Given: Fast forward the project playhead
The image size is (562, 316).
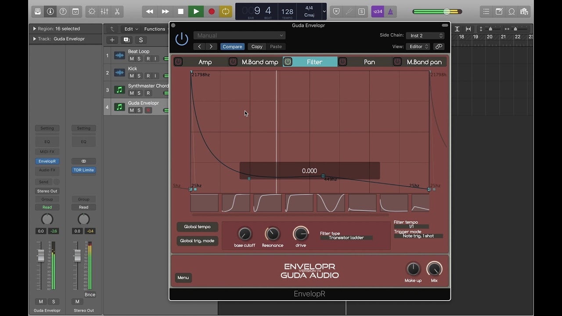Looking at the screenshot, I should [x=165, y=11].
